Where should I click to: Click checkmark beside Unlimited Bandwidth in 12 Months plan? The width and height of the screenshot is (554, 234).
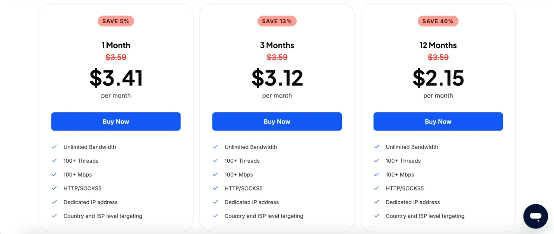click(377, 147)
